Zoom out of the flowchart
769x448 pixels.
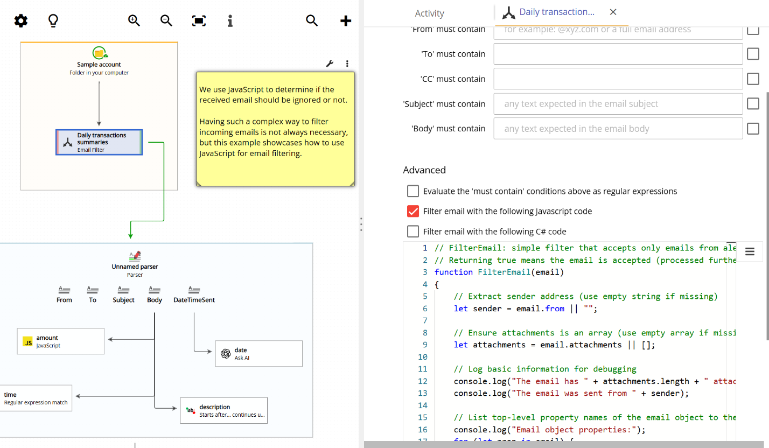point(166,20)
